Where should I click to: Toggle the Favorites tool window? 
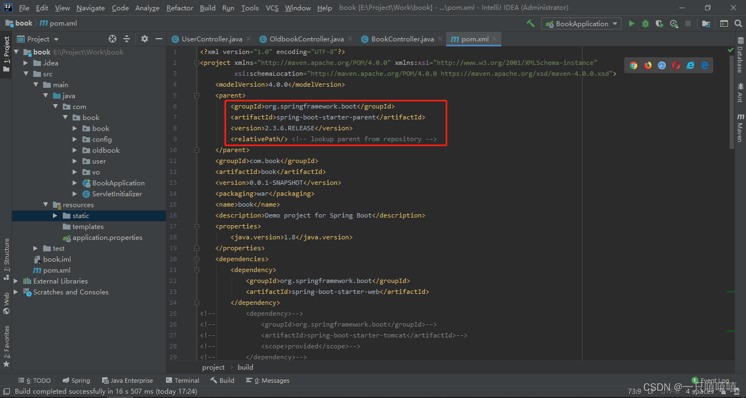point(6,346)
